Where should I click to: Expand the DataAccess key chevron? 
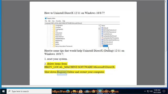(x=52, y=35)
